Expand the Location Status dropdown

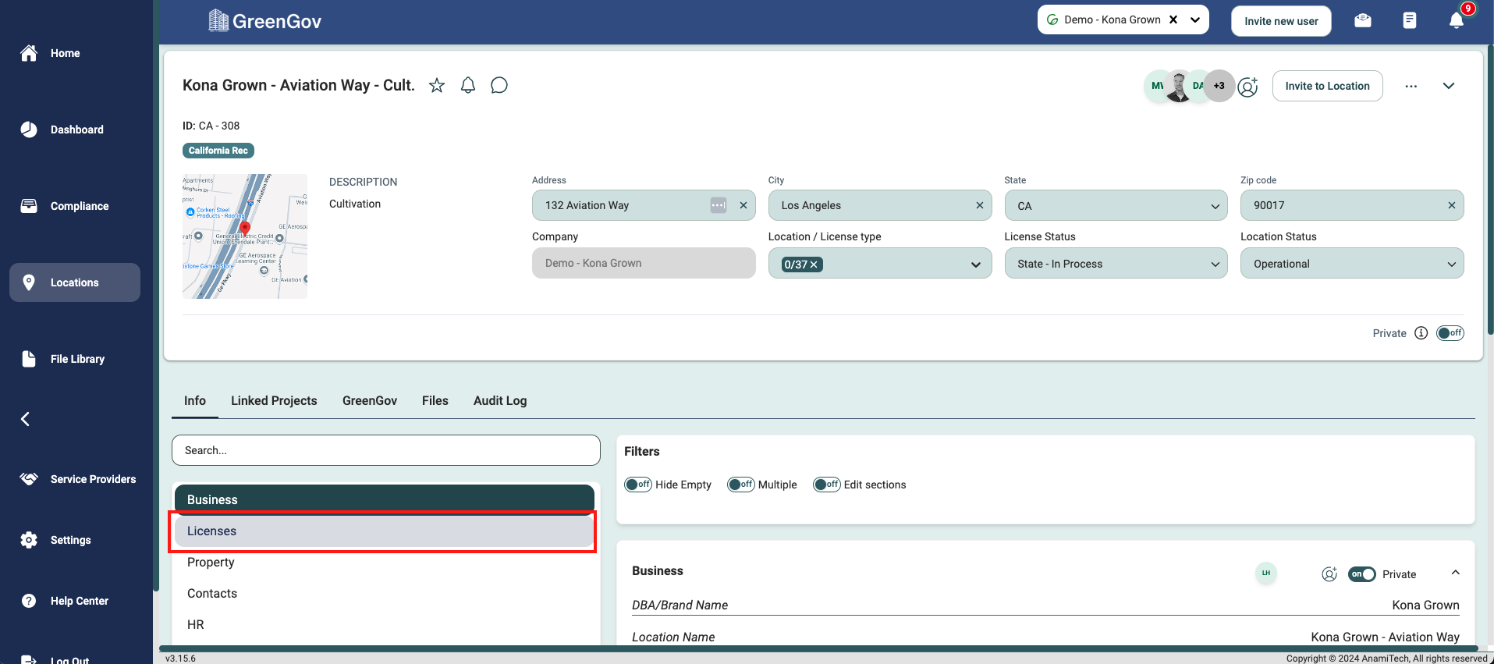tap(1351, 264)
